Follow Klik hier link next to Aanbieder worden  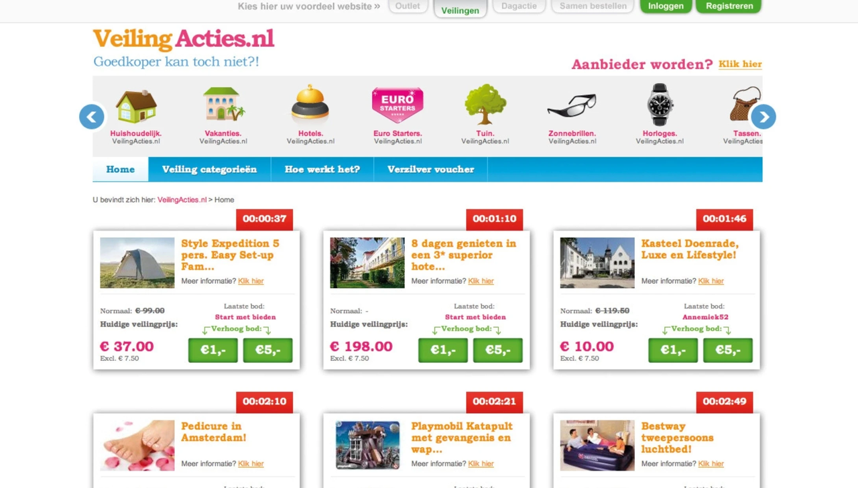tap(740, 64)
